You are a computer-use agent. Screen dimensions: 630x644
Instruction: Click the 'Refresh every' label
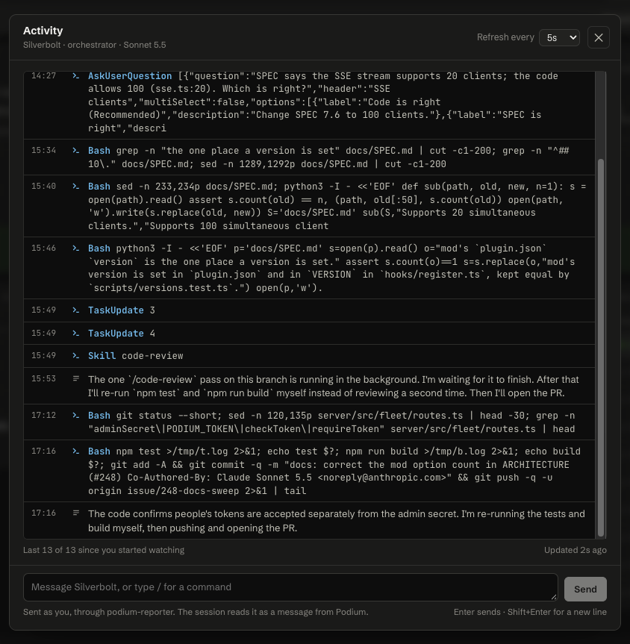[x=505, y=37]
